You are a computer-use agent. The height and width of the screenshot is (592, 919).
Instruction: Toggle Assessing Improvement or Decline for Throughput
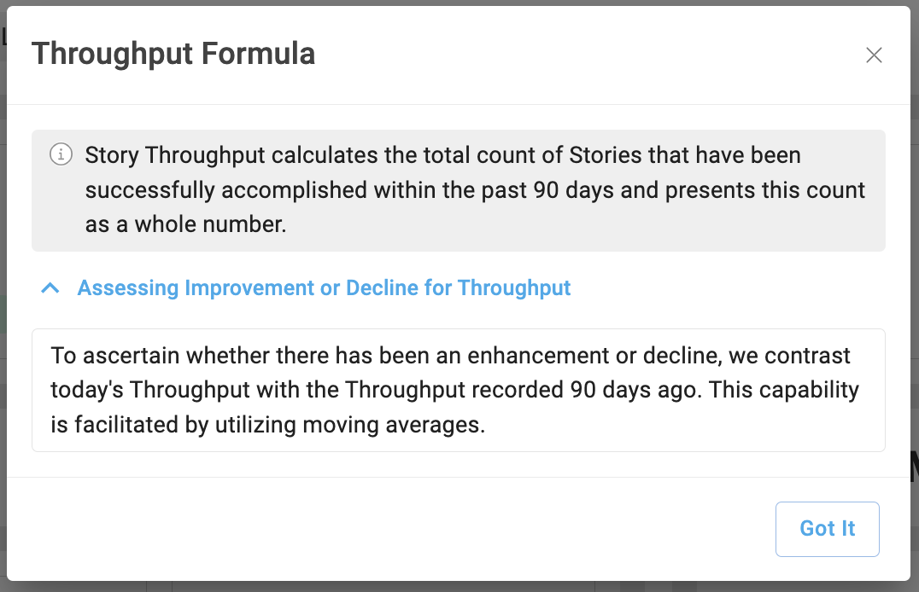[x=324, y=288]
